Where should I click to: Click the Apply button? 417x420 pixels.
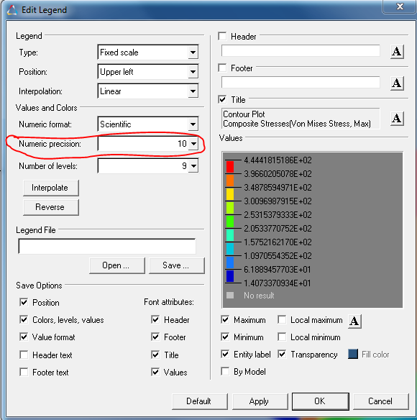click(260, 401)
